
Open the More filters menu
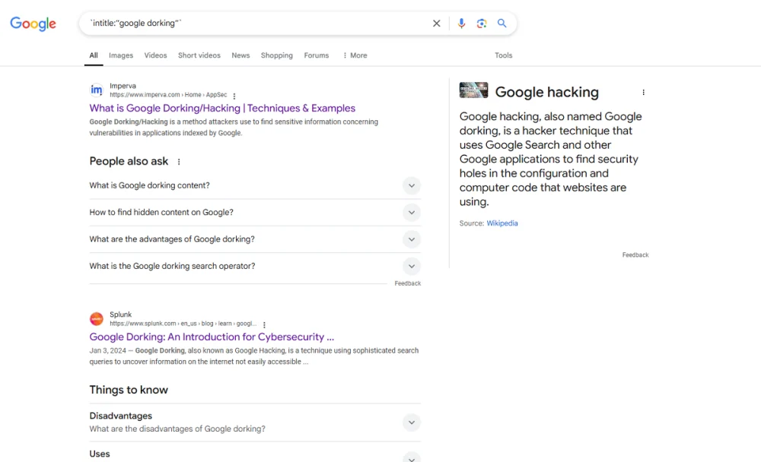[355, 55]
